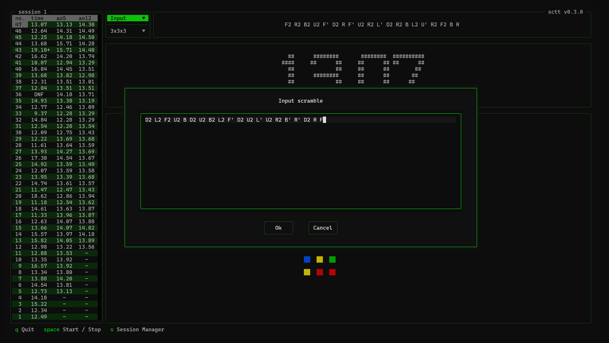Select solve 5 with time 12.73

point(55,291)
